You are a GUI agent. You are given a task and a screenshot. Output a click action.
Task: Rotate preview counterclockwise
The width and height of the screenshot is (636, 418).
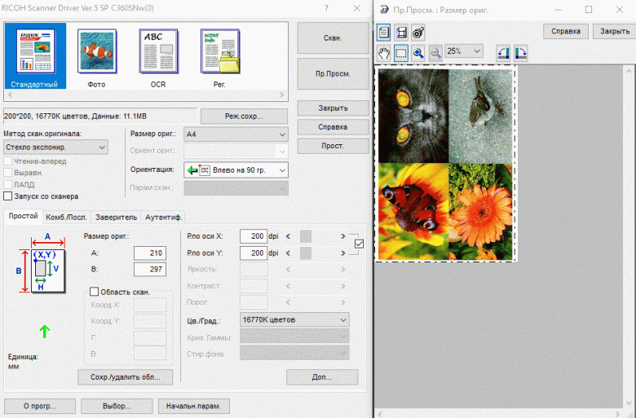click(x=503, y=53)
